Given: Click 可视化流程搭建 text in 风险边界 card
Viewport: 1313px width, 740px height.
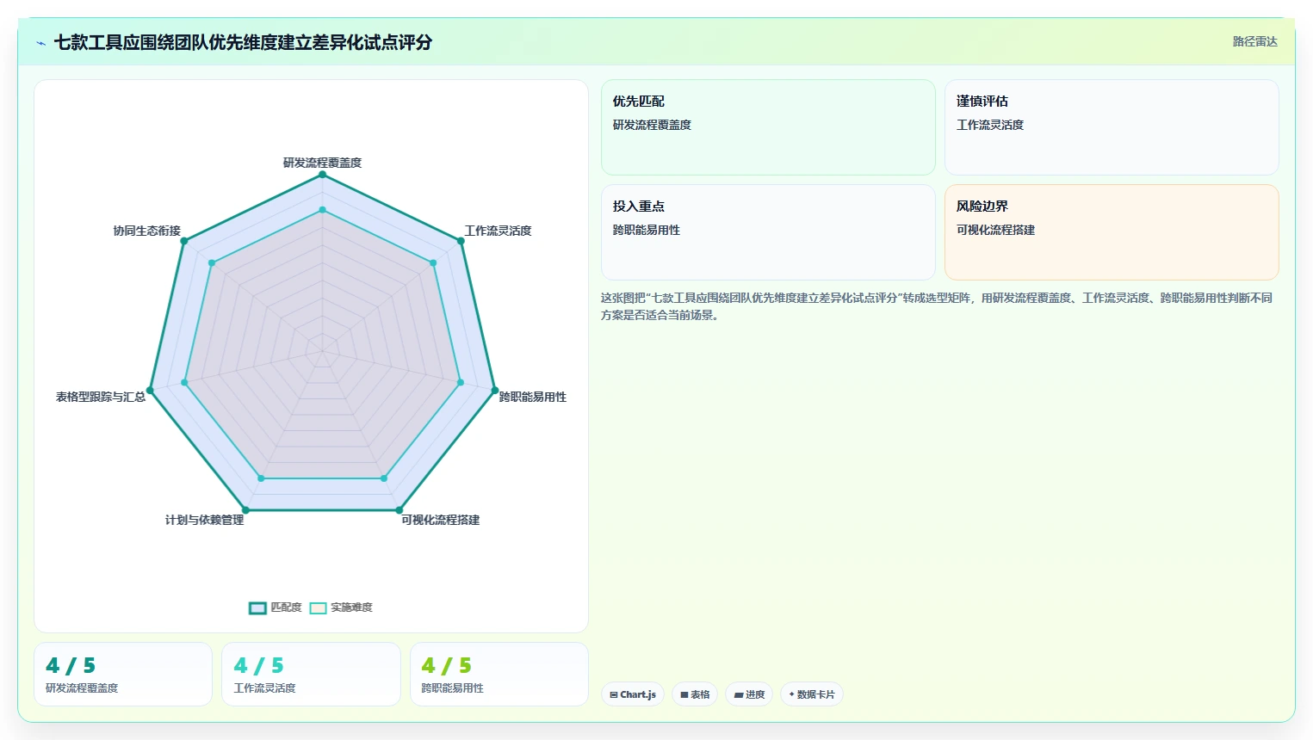Looking at the screenshot, I should (995, 230).
